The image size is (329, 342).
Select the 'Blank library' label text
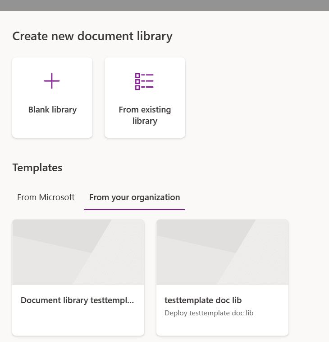click(52, 110)
